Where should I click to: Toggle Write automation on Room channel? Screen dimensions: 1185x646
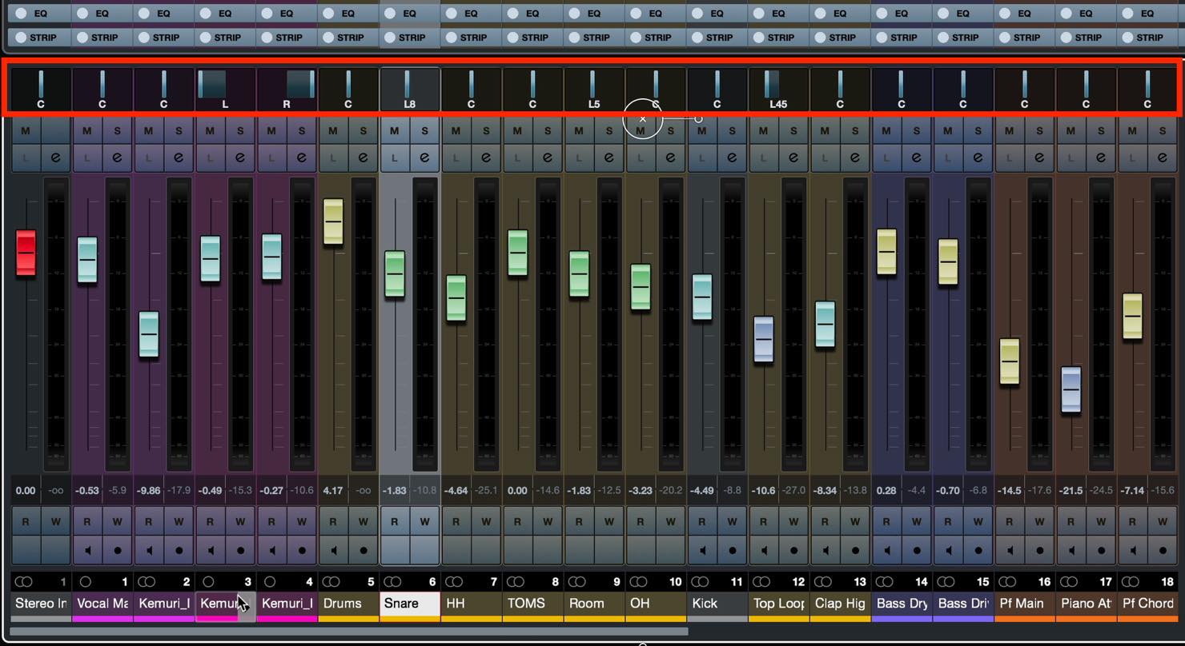click(609, 522)
